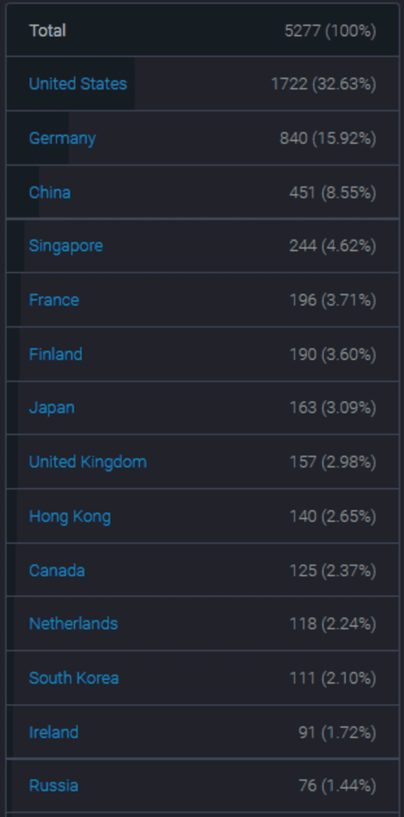Click the Total row label
404x817 pixels.
pyautogui.click(x=47, y=30)
